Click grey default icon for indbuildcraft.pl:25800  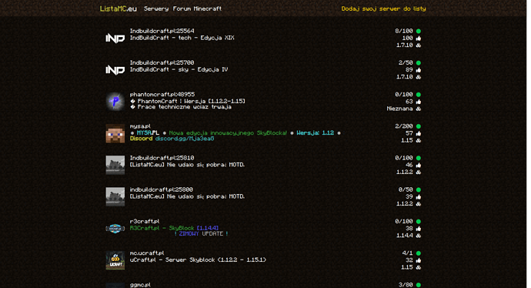tap(115, 197)
